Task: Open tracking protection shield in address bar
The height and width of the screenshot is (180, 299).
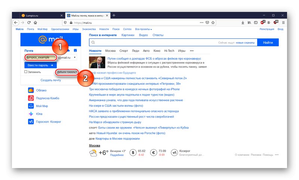Action: (x=65, y=23)
